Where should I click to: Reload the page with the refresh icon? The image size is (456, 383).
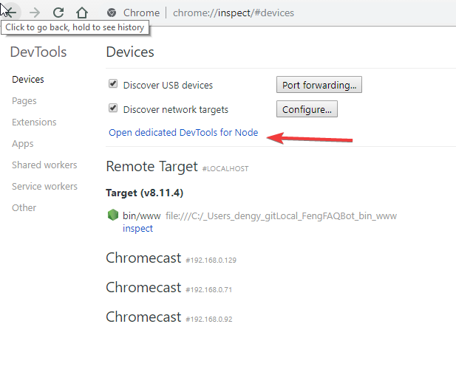coord(58,13)
